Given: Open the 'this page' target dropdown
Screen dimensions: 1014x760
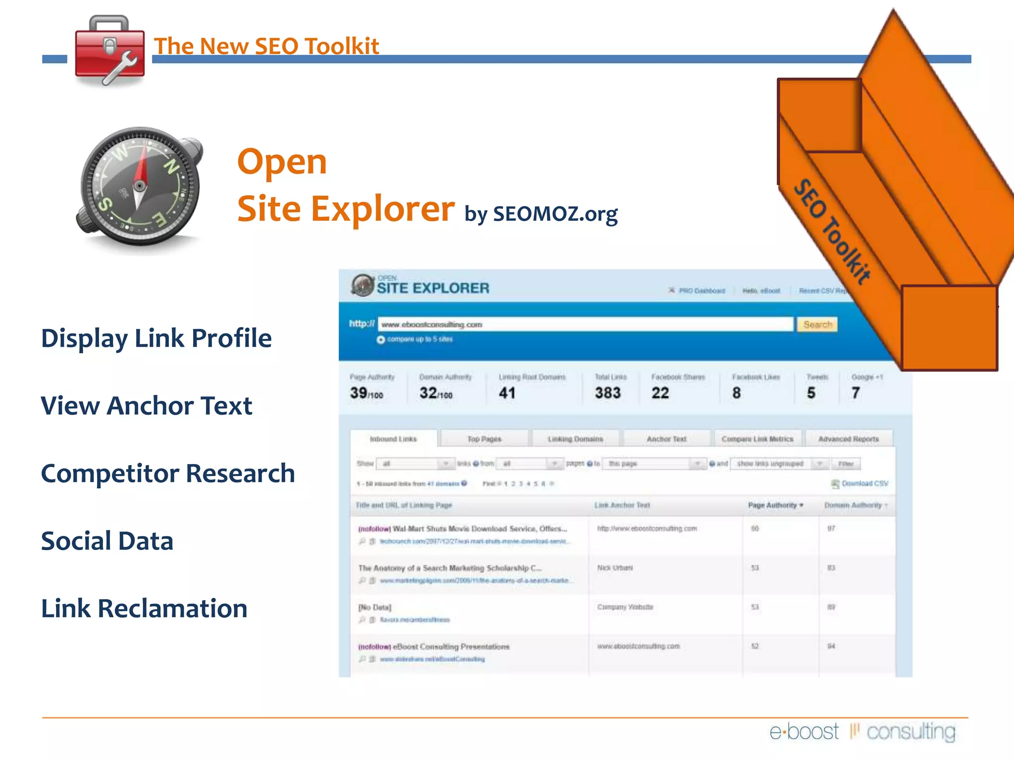Looking at the screenshot, I should click(x=654, y=464).
